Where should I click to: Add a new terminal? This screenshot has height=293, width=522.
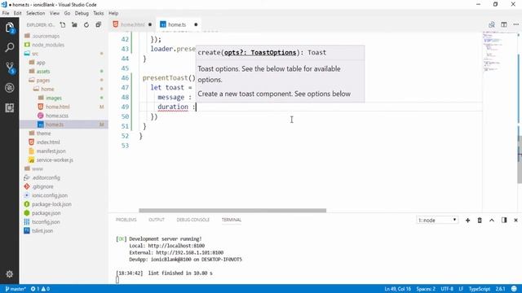(467, 221)
